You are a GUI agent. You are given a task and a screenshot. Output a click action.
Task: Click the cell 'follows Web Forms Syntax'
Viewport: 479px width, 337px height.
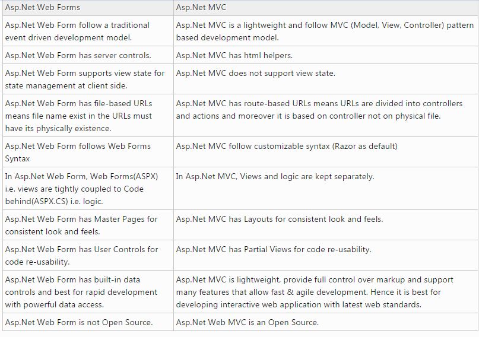pyautogui.click(x=88, y=152)
